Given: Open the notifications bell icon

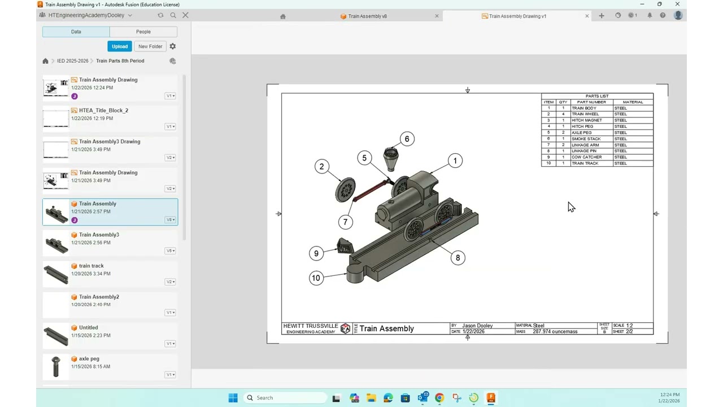Looking at the screenshot, I should (650, 16).
